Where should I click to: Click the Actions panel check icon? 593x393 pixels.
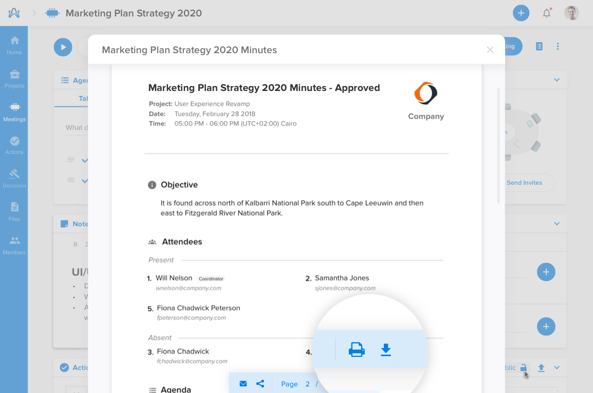point(64,367)
